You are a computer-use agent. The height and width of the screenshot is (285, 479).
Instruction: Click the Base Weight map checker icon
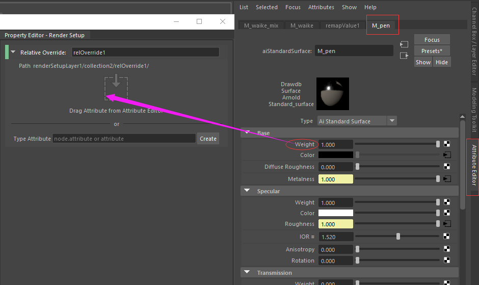tap(447, 145)
